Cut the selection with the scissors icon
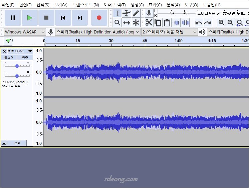The width and height of the screenshot is (249, 188). (149, 23)
